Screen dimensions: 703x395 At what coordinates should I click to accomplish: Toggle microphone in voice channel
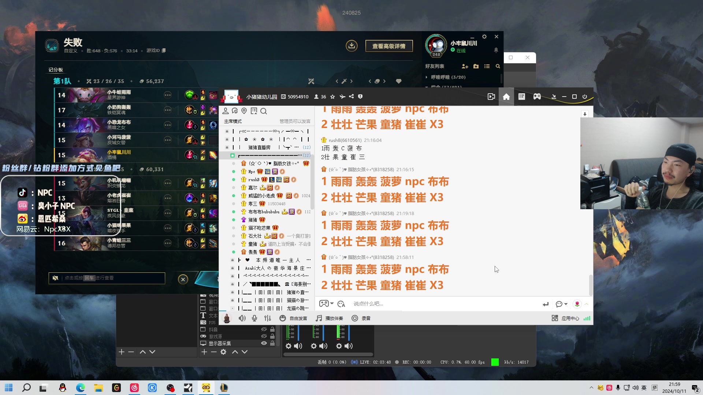pyautogui.click(x=254, y=318)
